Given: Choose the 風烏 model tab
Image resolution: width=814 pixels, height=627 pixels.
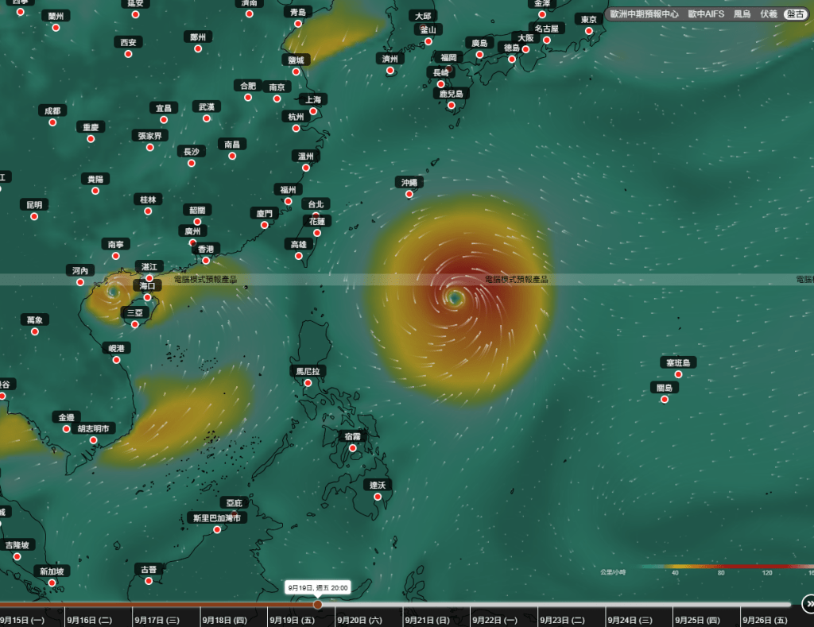Looking at the screenshot, I should (x=742, y=14).
